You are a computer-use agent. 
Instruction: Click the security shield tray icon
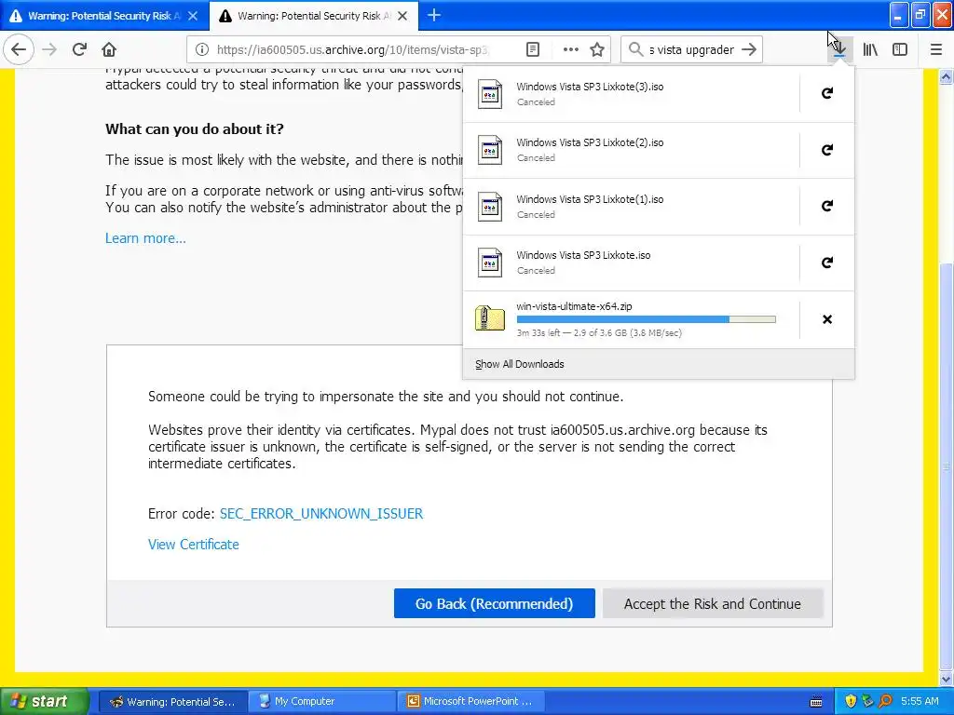click(x=851, y=702)
